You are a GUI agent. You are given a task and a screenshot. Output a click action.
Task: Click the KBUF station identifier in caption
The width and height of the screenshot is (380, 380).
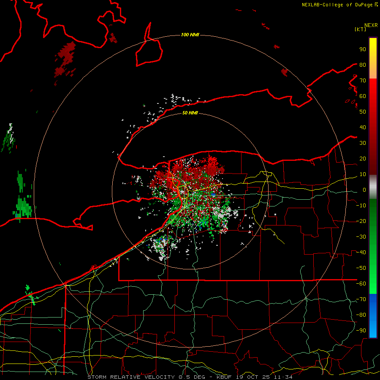coord(224,377)
